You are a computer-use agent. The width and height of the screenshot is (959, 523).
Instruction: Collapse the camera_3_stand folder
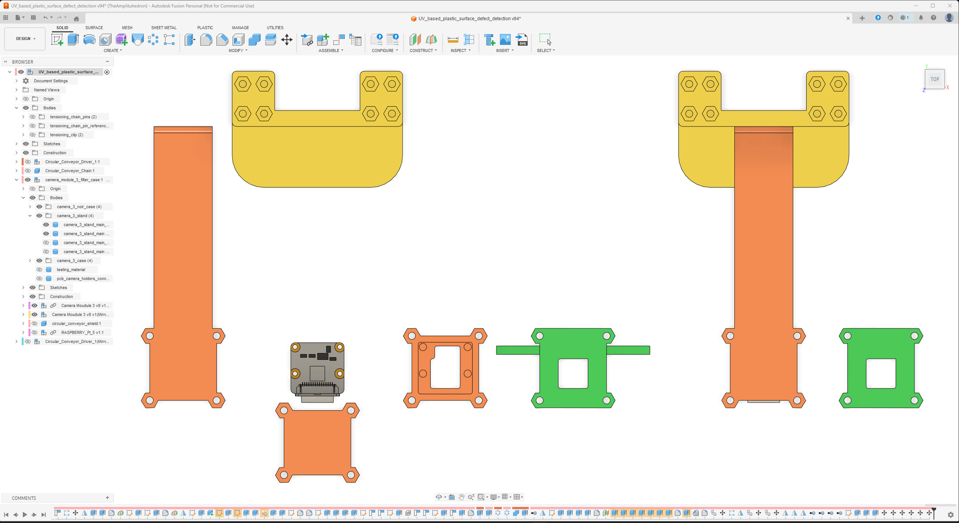pyautogui.click(x=30, y=216)
